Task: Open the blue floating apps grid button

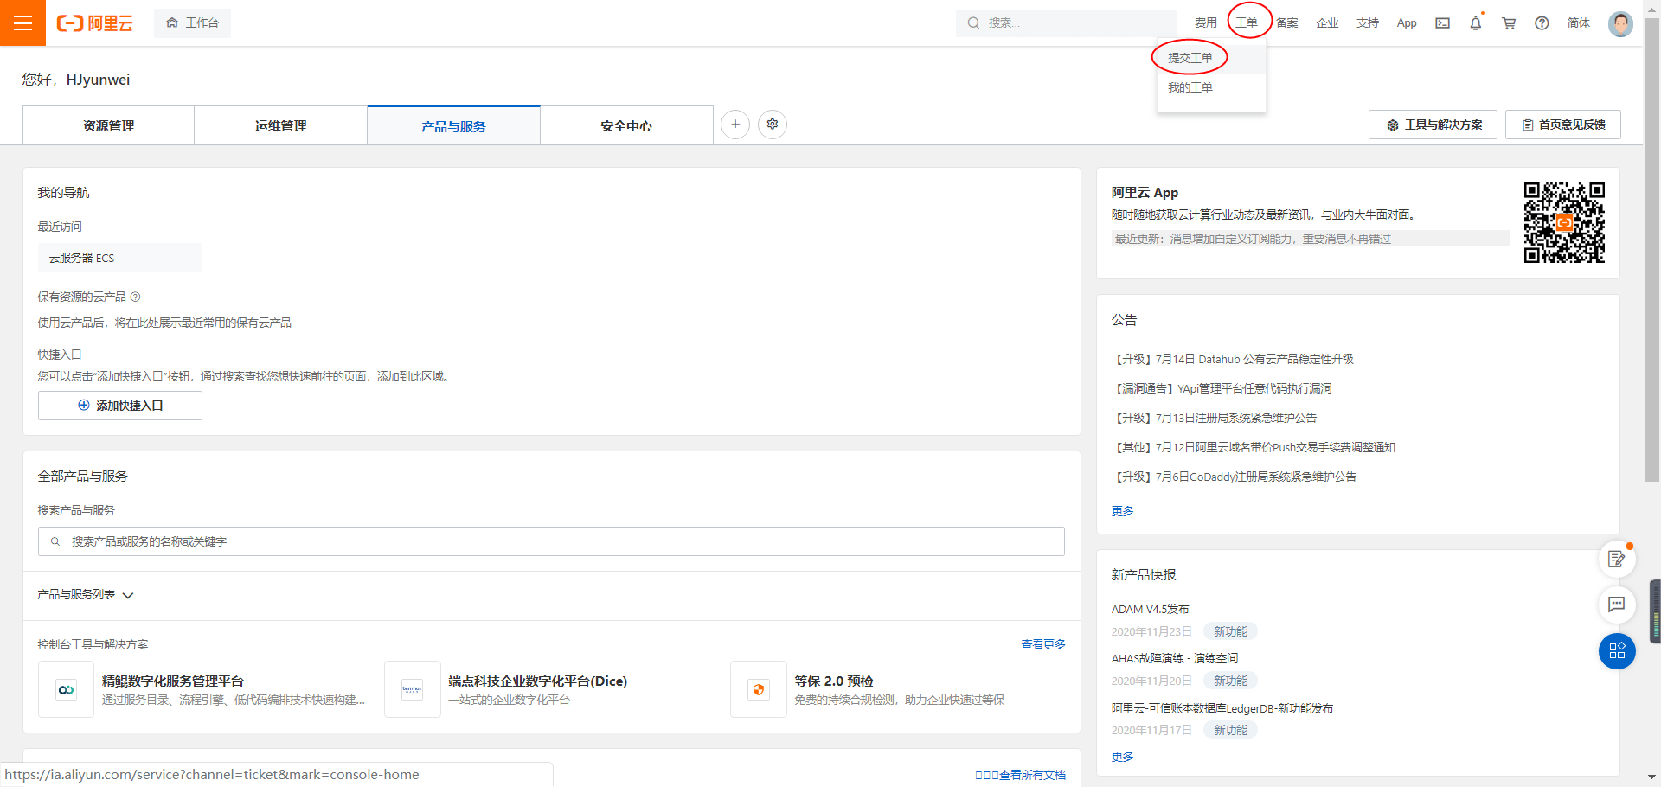Action: pos(1617,651)
